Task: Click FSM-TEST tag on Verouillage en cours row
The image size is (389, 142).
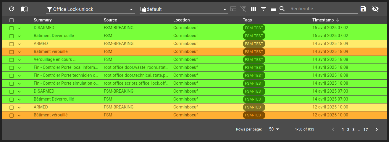Action: point(254,60)
